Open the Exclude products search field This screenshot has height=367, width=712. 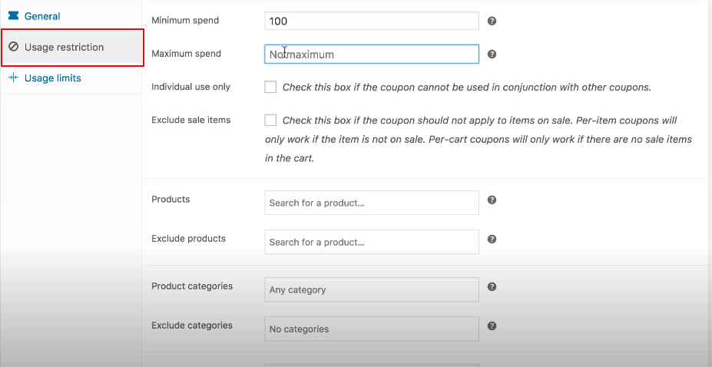click(371, 242)
